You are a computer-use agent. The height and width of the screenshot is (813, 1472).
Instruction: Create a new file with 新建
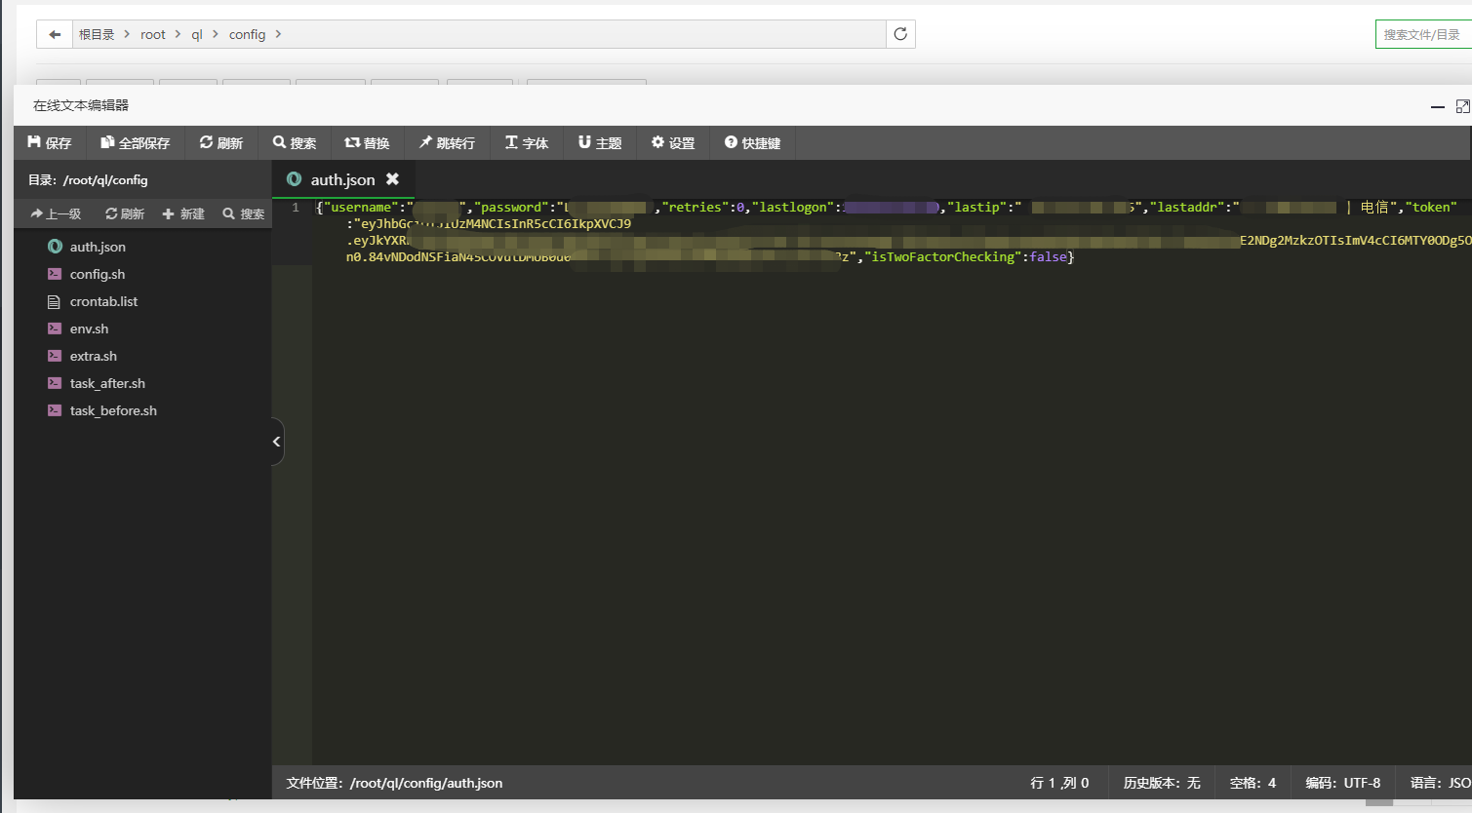pyautogui.click(x=182, y=213)
